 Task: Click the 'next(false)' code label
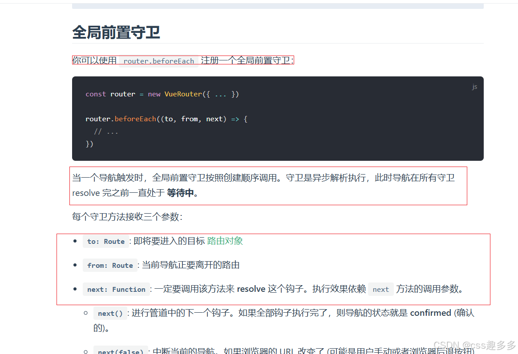point(121,351)
